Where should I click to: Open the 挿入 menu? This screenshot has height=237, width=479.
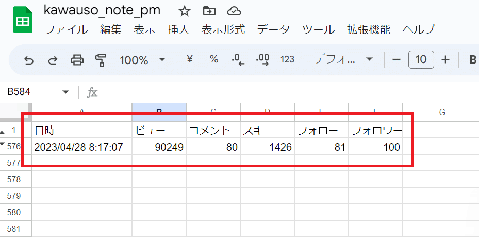click(x=178, y=29)
